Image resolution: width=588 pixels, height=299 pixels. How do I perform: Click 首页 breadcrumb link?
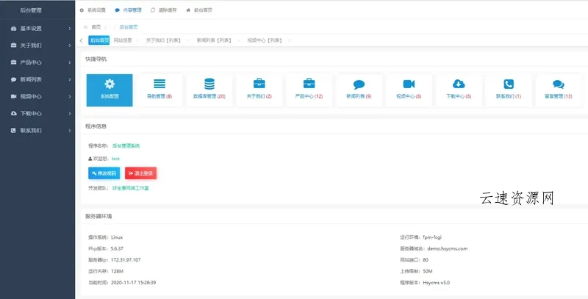click(x=96, y=27)
